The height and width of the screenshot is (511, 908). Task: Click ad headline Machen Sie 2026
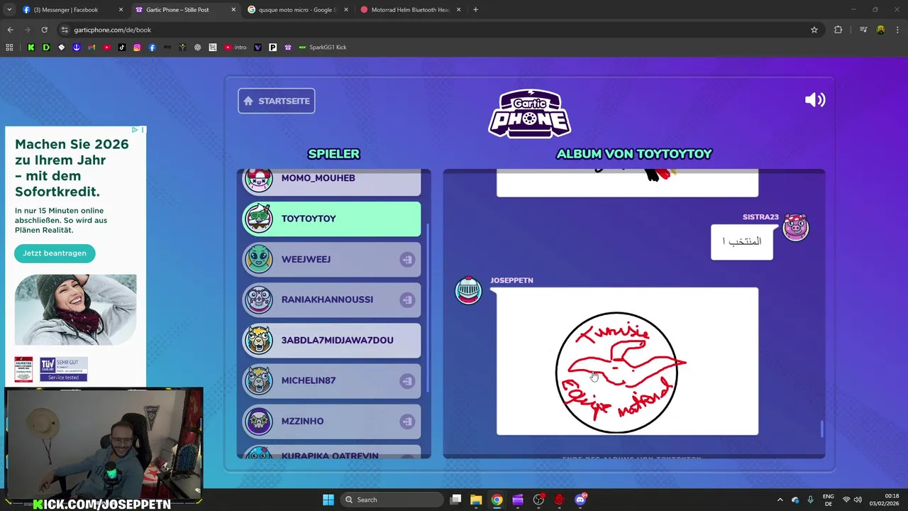coord(71,167)
